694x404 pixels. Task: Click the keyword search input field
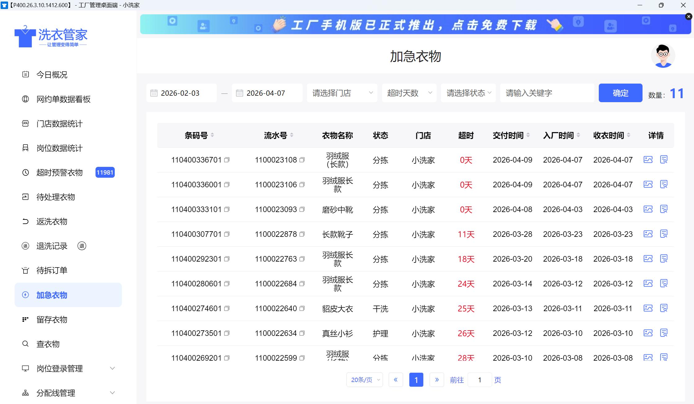(x=547, y=93)
